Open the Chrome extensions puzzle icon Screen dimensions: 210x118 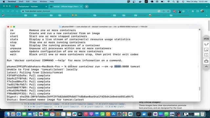(x=193, y=11)
